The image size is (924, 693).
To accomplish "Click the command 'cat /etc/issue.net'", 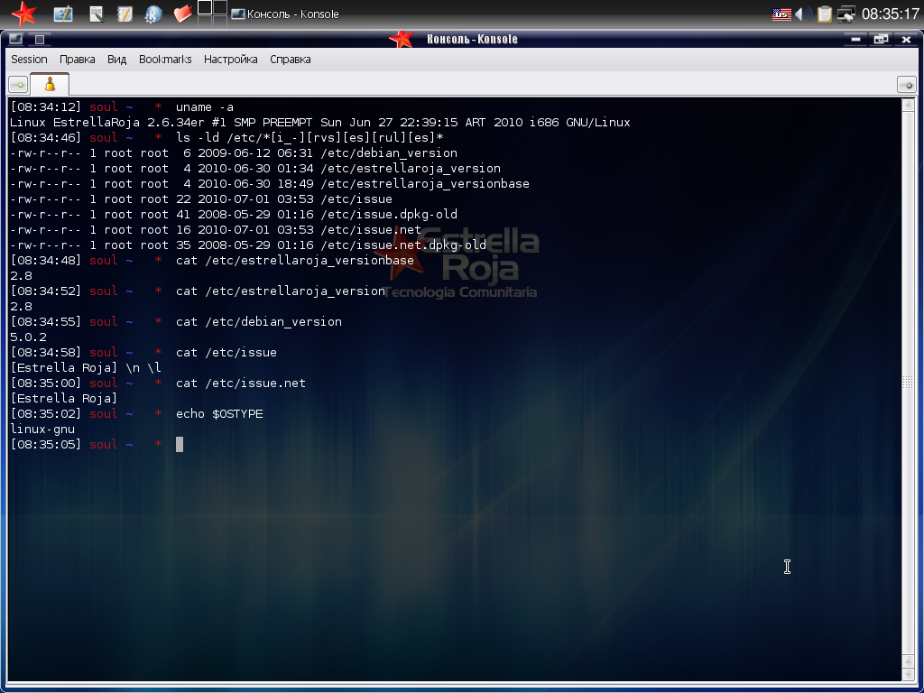I will [240, 383].
